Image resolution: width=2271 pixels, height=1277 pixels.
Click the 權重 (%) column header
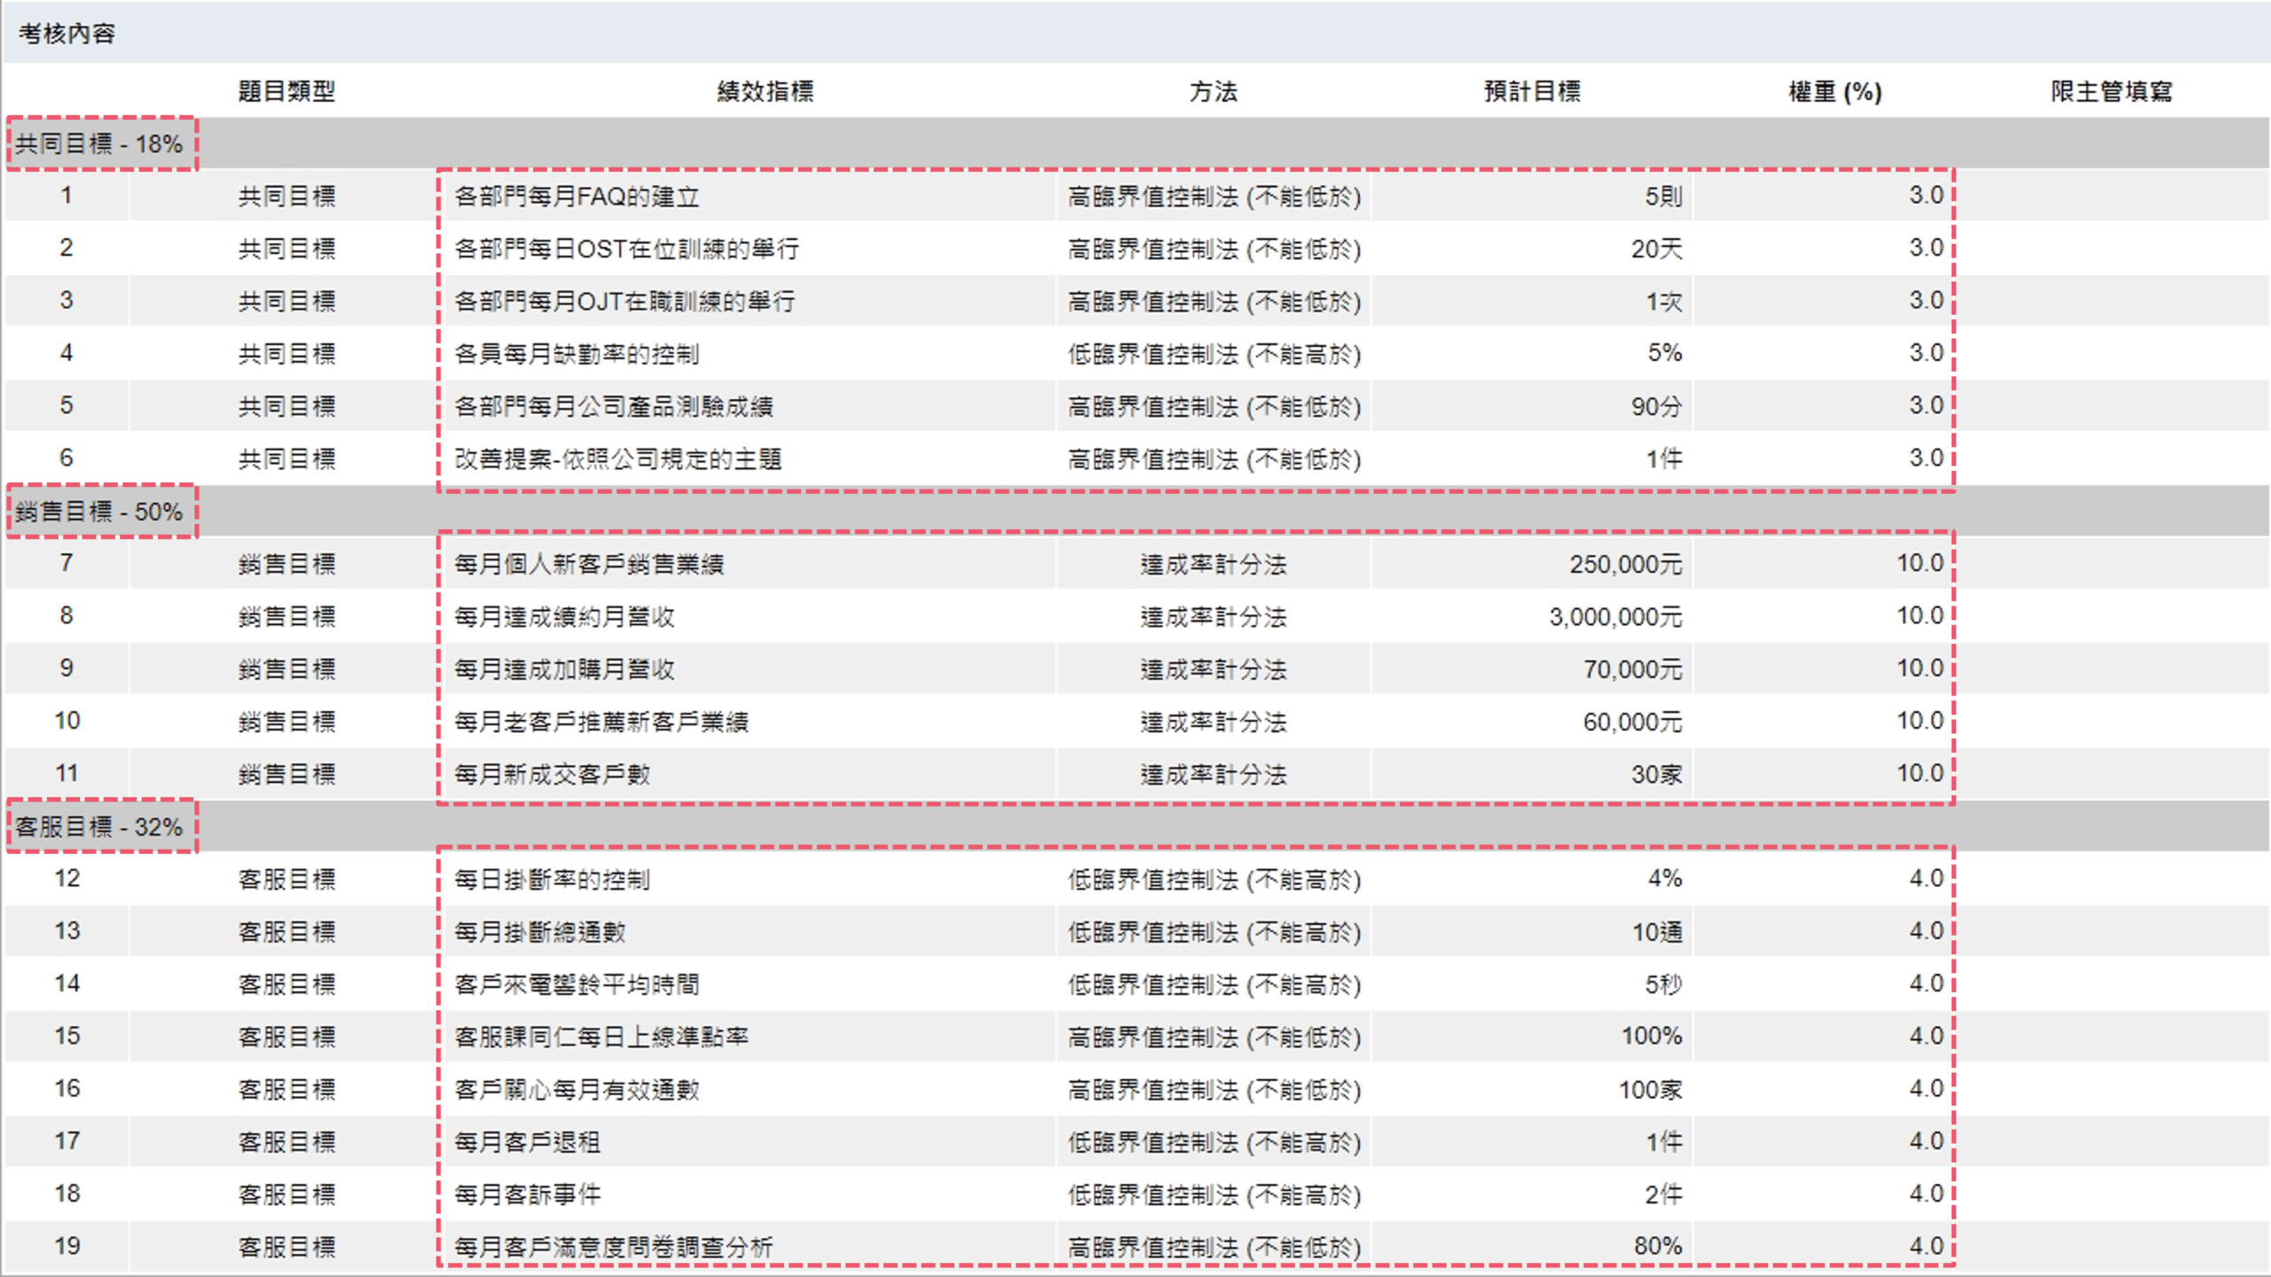coord(1835,91)
